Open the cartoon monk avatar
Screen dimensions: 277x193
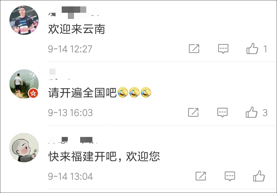(x=24, y=148)
